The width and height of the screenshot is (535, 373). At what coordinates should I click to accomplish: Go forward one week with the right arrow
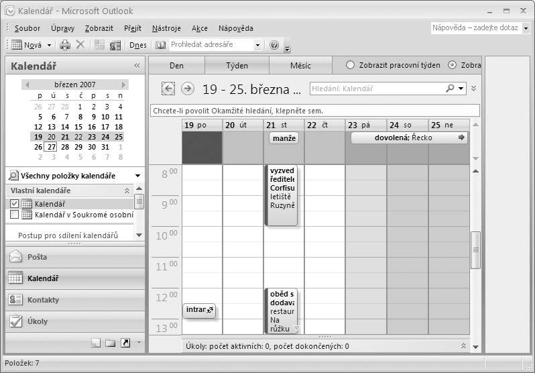tap(187, 89)
